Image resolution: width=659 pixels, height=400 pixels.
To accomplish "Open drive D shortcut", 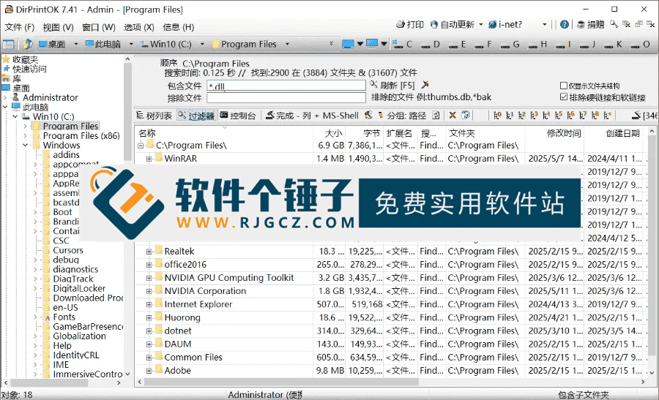I will point(431,44).
